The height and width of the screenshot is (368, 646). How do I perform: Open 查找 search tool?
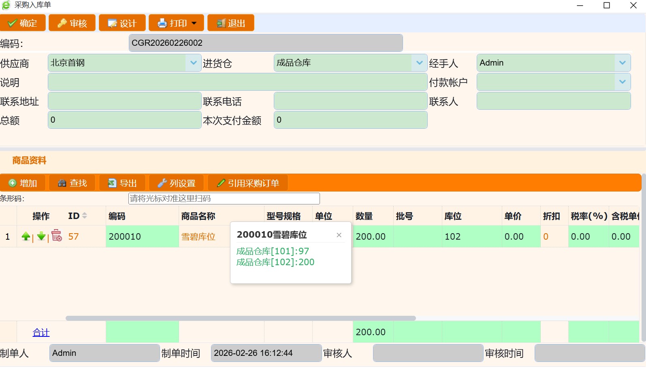click(x=72, y=183)
